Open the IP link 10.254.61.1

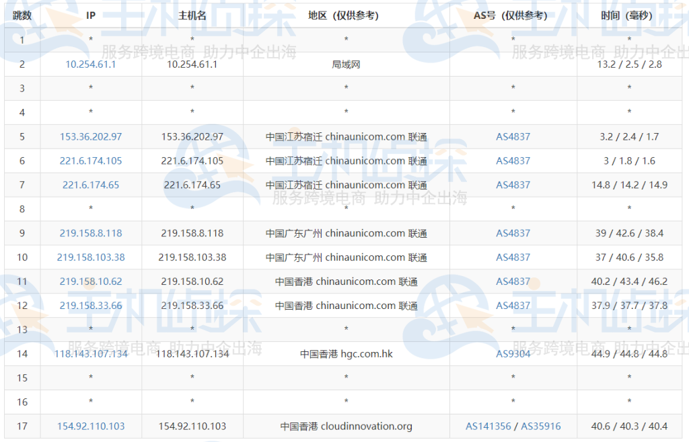(x=90, y=64)
